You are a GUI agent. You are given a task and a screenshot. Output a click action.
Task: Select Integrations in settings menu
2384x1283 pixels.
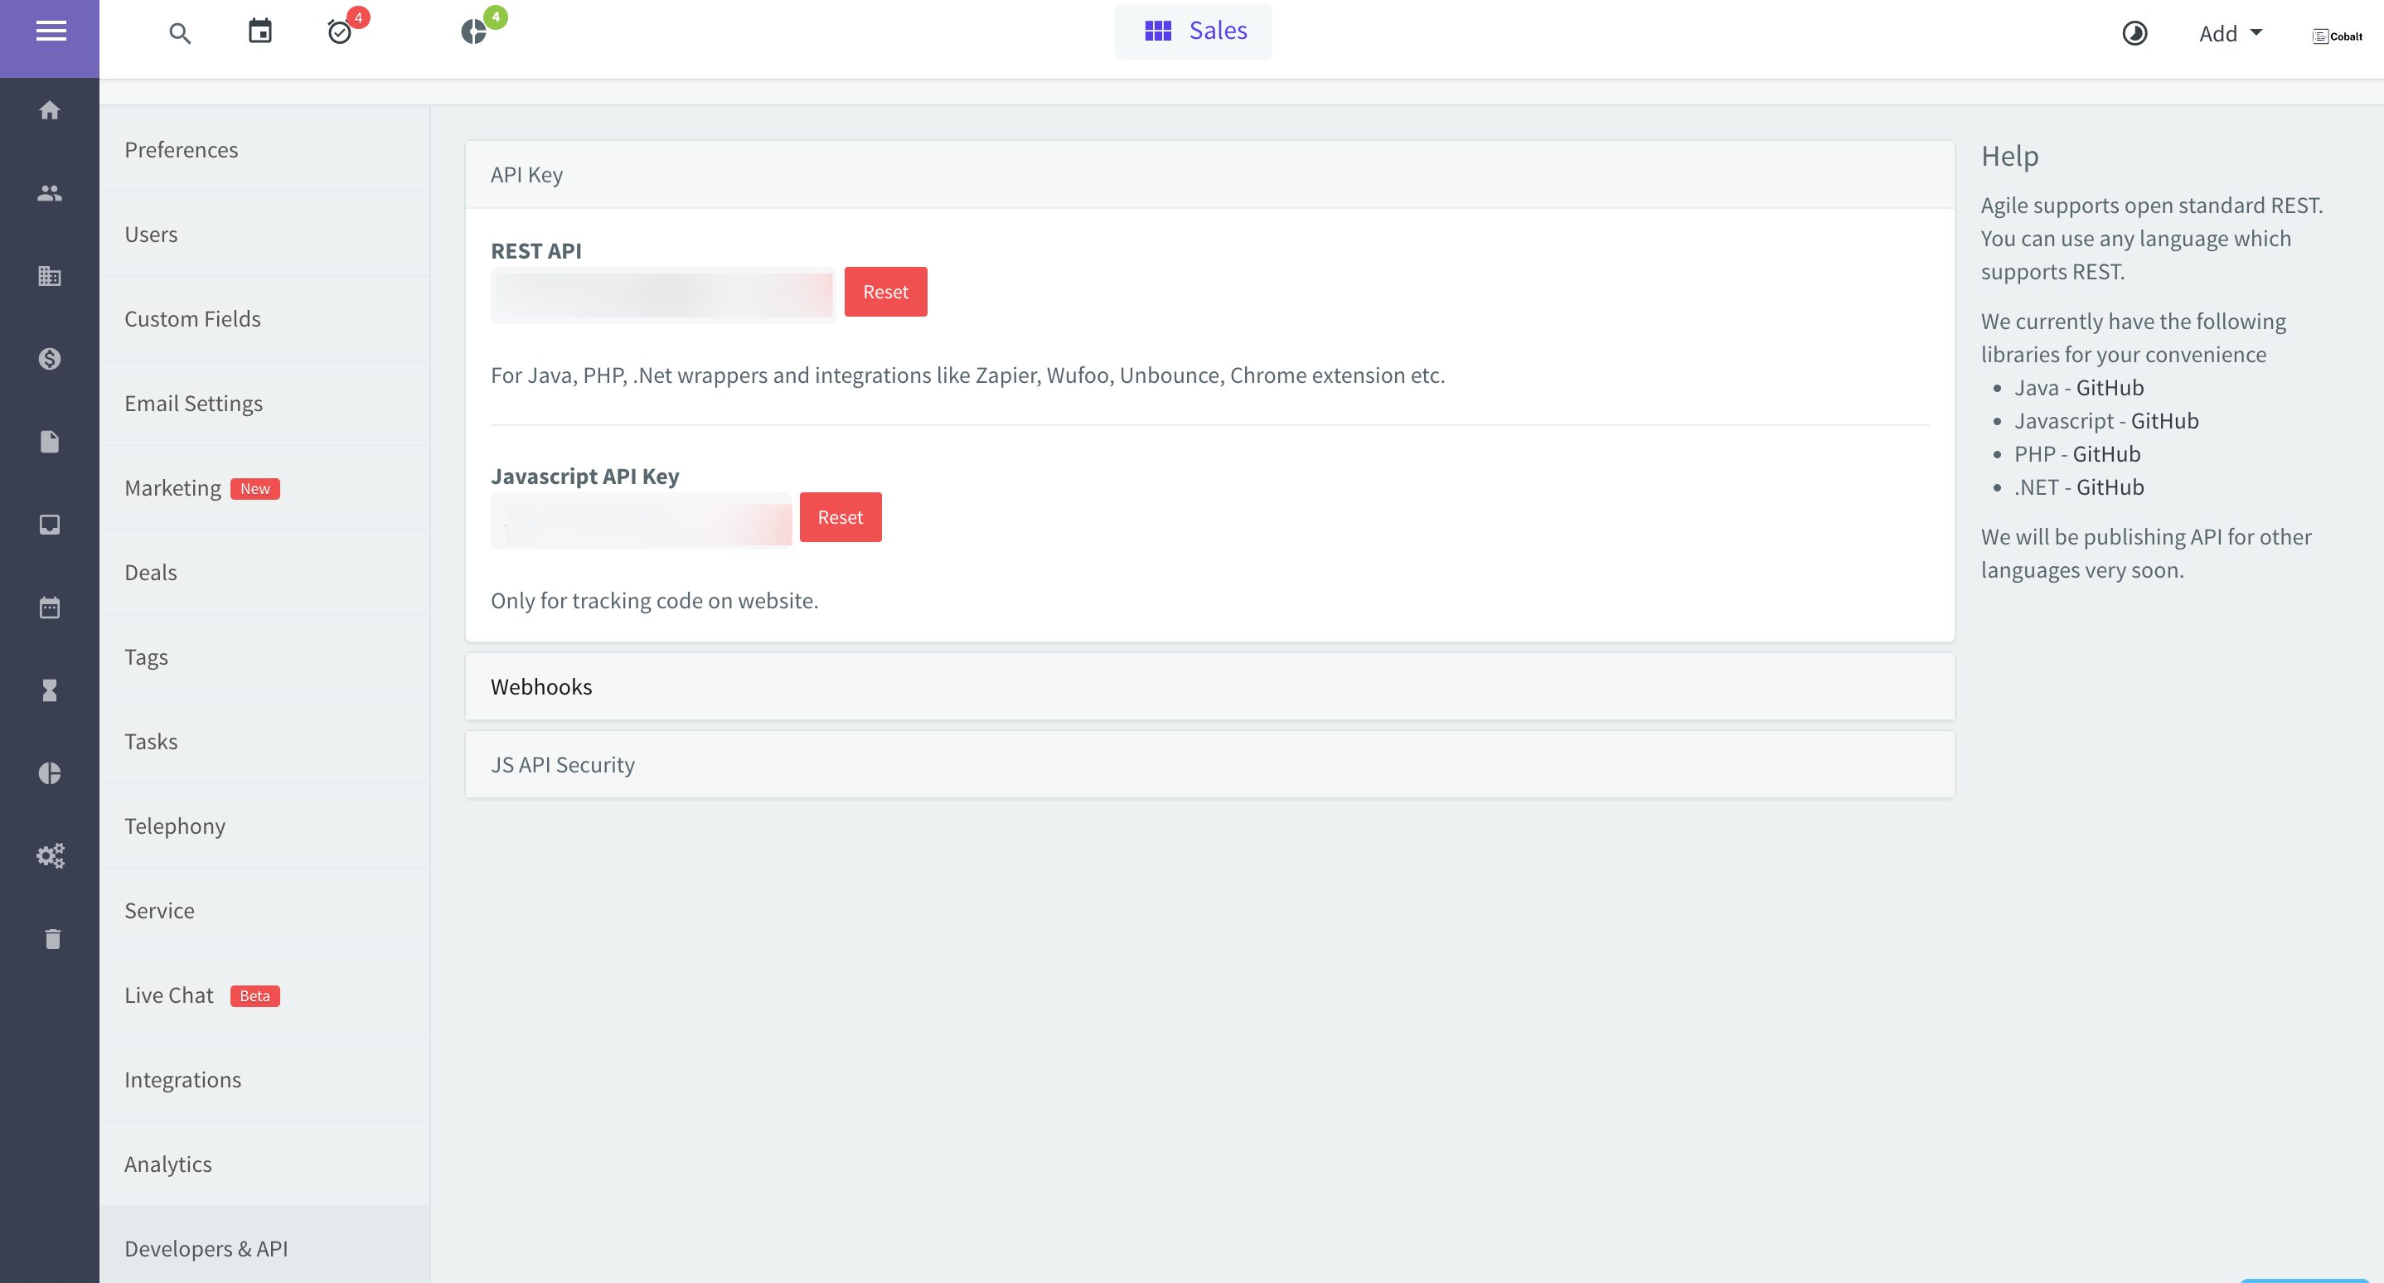click(182, 1079)
